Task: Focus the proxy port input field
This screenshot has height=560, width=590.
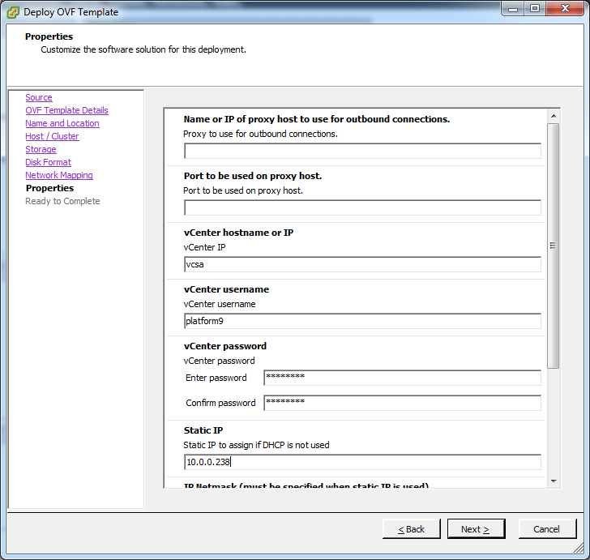Action: point(362,207)
